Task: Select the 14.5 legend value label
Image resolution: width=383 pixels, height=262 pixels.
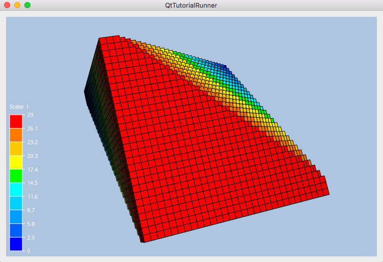Action: click(x=32, y=183)
